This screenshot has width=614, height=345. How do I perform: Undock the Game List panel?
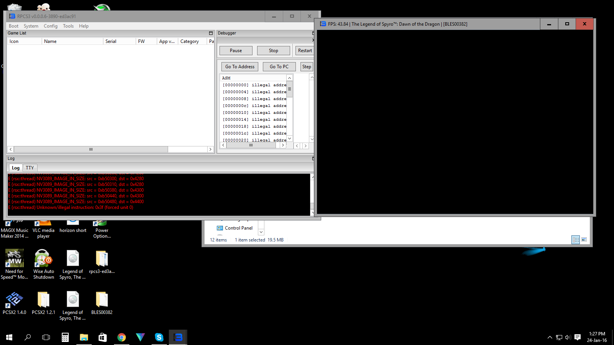211,33
